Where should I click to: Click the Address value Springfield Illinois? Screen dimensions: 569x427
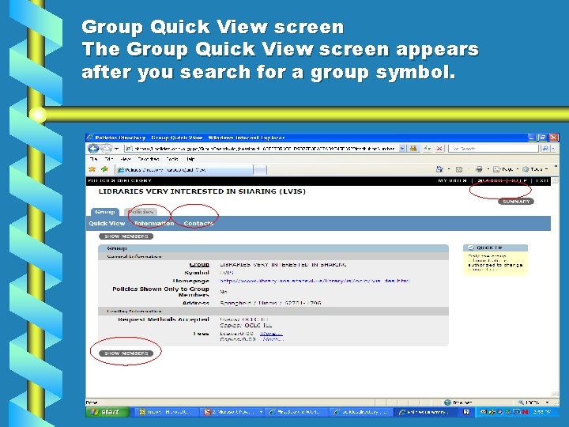[270, 303]
